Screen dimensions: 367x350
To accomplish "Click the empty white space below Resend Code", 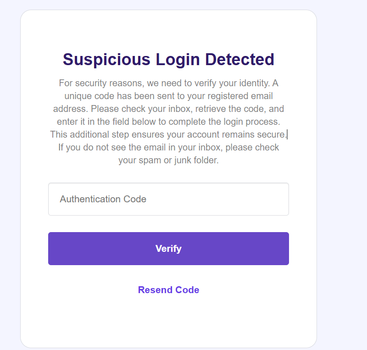I will click(168, 321).
